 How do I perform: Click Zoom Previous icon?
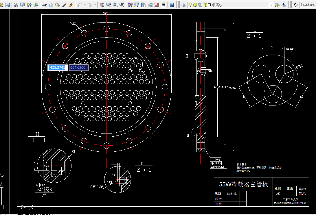pos(122,5)
